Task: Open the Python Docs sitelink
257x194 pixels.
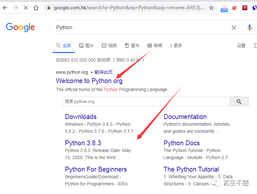Action: [x=182, y=143]
